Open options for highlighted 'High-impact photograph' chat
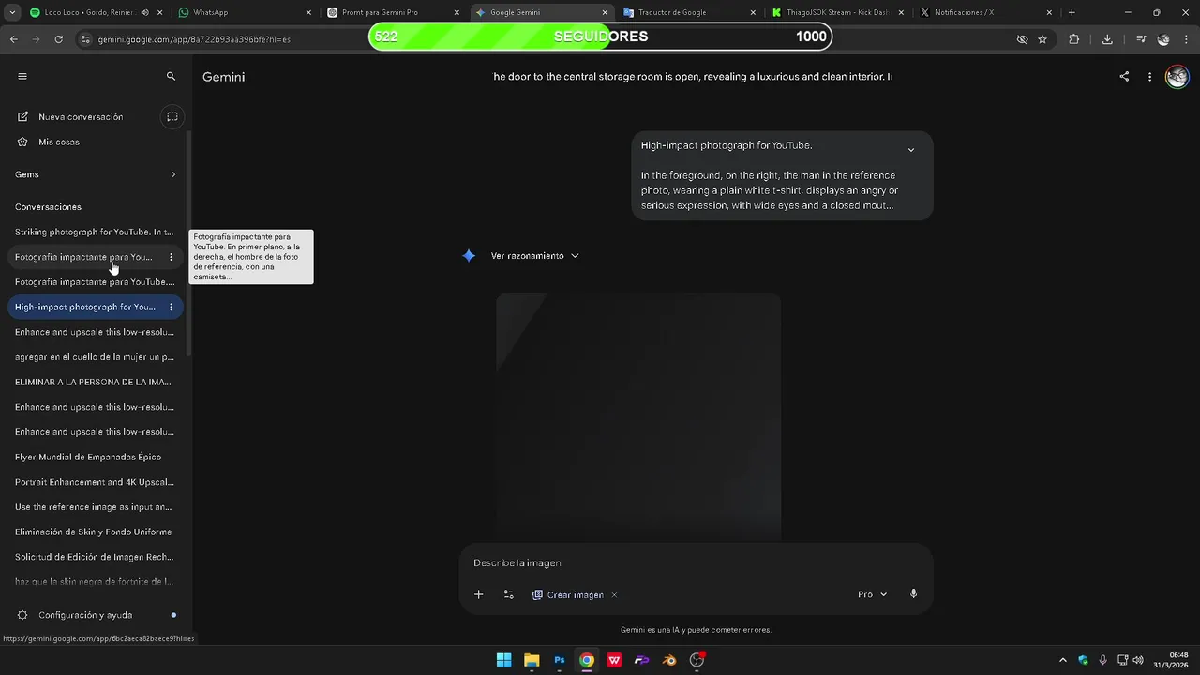The height and width of the screenshot is (675, 1200). [171, 307]
